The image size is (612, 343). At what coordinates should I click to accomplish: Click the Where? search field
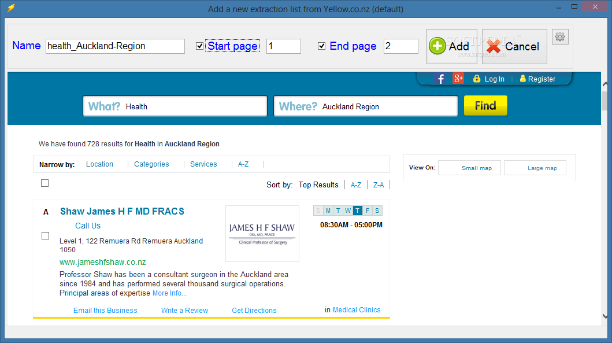pyautogui.click(x=366, y=106)
